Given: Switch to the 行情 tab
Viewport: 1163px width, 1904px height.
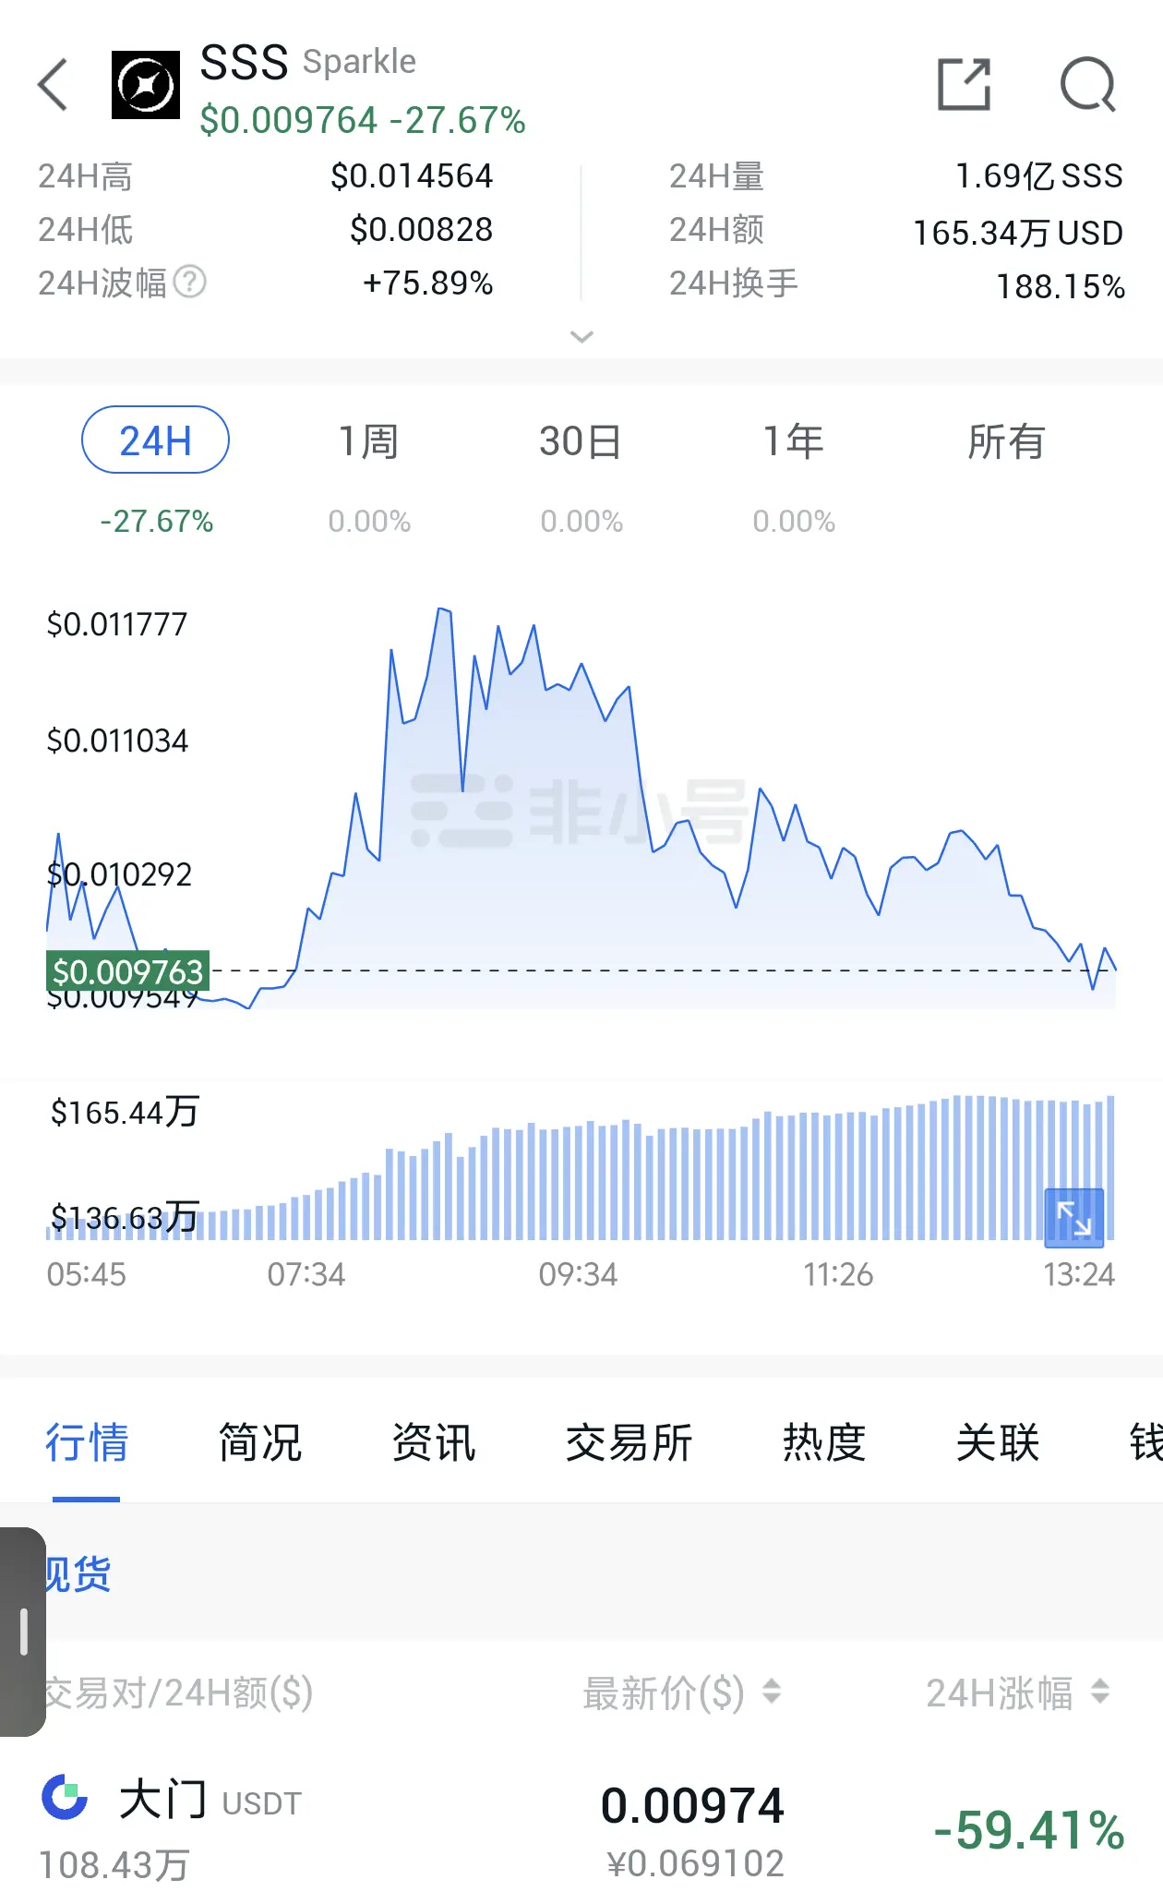Looking at the screenshot, I should [x=87, y=1442].
